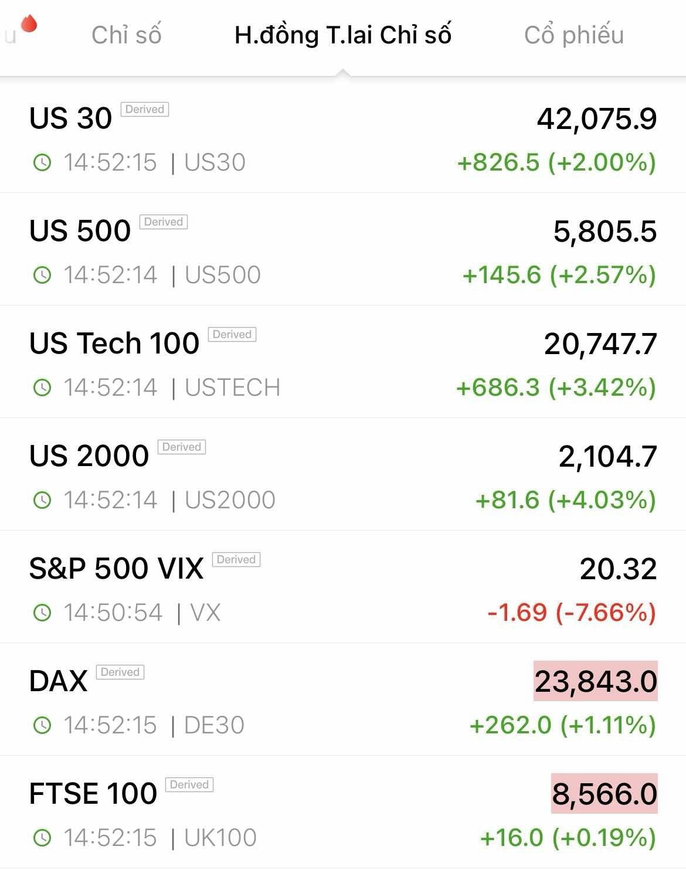Click the highlighted FTSE 100 price 8,566.0
The height and width of the screenshot is (870, 686).
point(604,794)
